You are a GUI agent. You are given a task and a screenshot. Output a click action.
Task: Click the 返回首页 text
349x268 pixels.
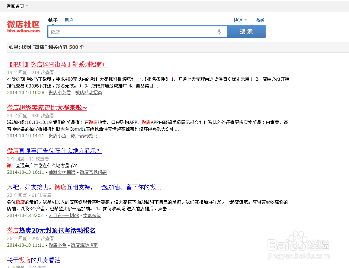pyautogui.click(x=15, y=6)
